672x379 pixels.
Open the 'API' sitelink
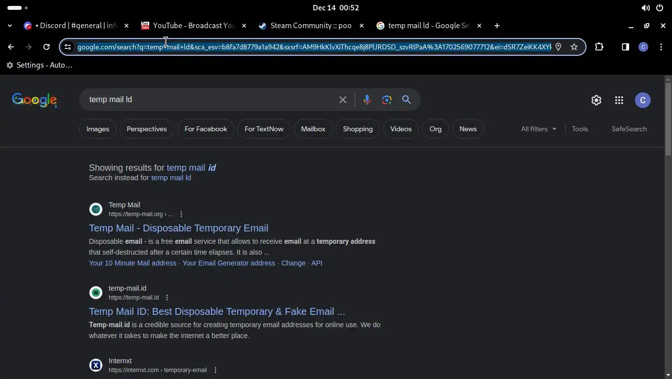pyautogui.click(x=317, y=263)
